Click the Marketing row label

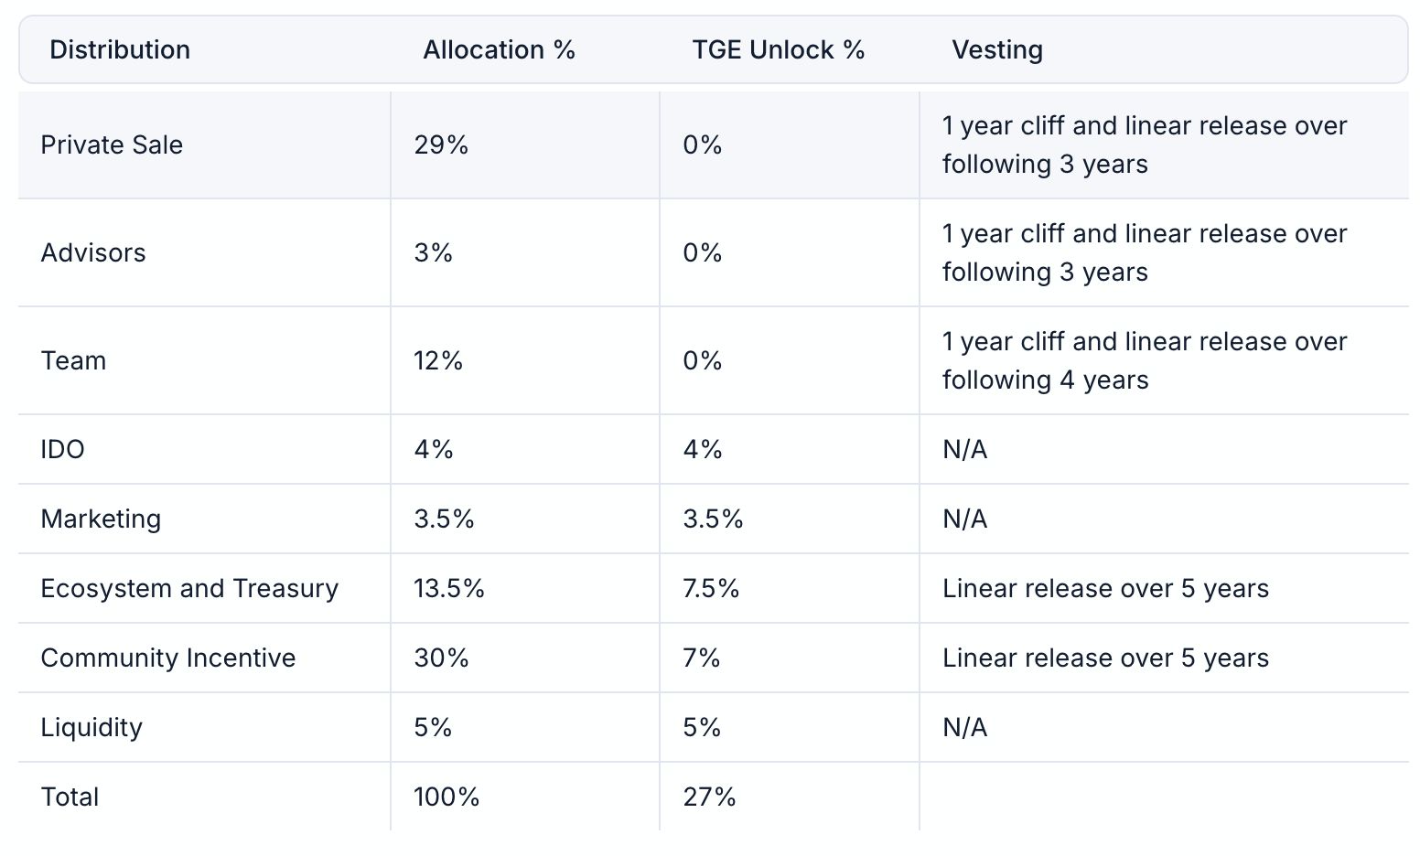101,519
